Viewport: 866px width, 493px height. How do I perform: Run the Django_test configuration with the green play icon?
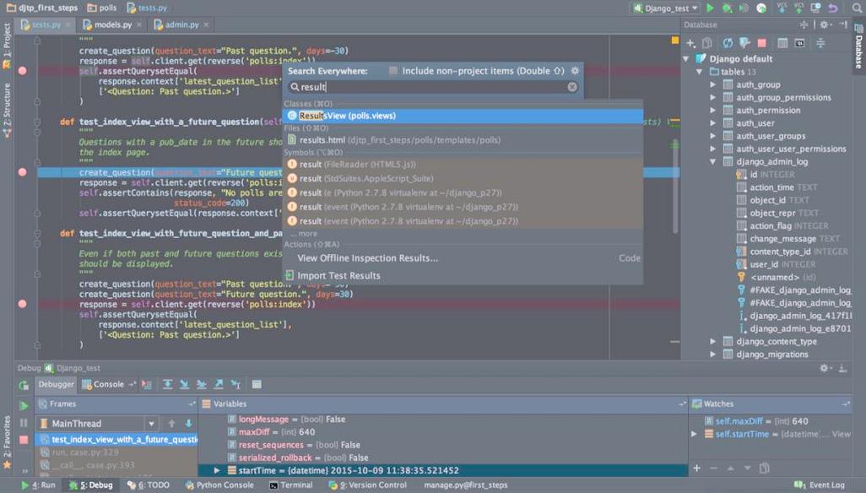coord(711,8)
